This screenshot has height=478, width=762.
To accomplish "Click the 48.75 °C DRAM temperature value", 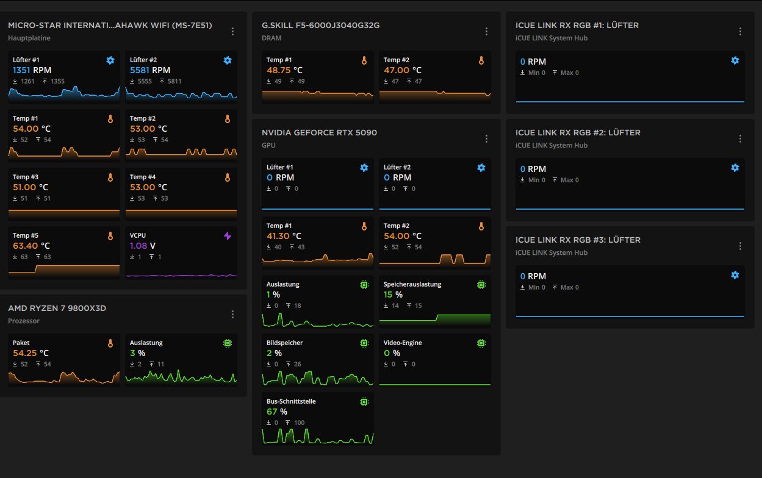I will coord(284,70).
